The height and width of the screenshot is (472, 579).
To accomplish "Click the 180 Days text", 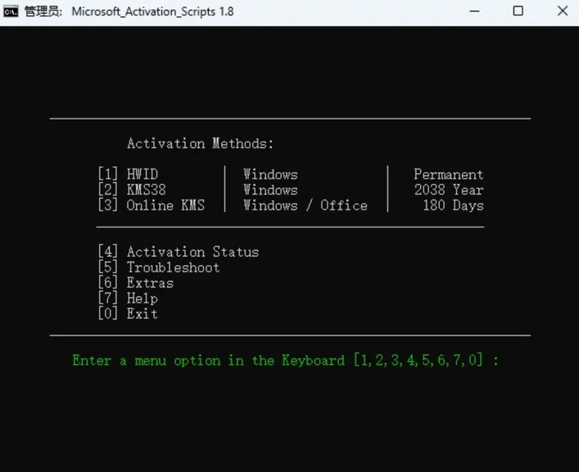I will click(x=453, y=205).
